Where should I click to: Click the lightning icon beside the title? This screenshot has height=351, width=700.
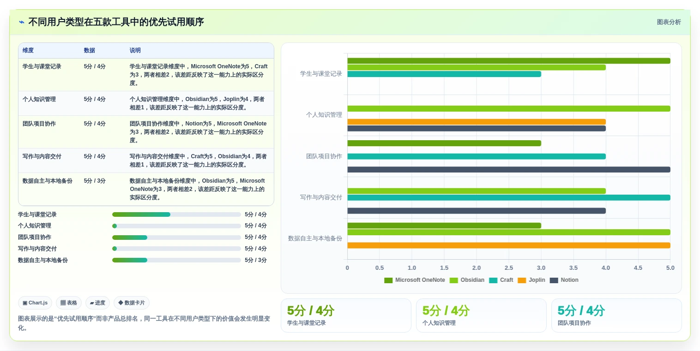click(x=22, y=22)
